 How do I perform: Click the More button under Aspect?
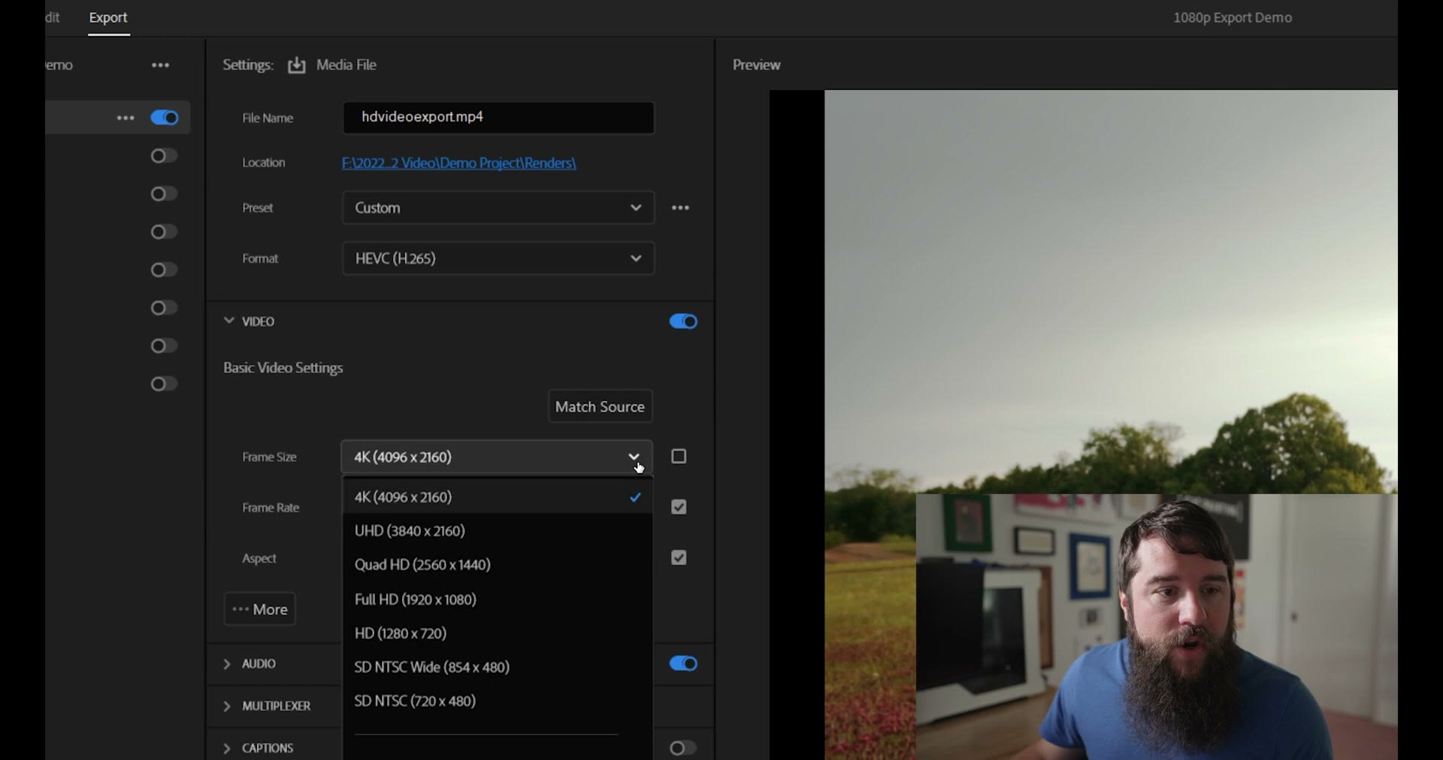tap(260, 609)
